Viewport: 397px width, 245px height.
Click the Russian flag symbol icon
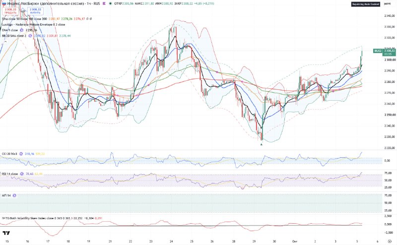[3, 3]
